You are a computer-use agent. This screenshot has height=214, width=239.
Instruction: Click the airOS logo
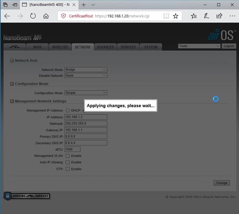pyautogui.click(x=222, y=34)
